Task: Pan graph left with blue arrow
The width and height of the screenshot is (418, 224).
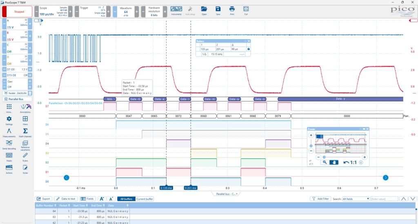Action: [x=67, y=178]
